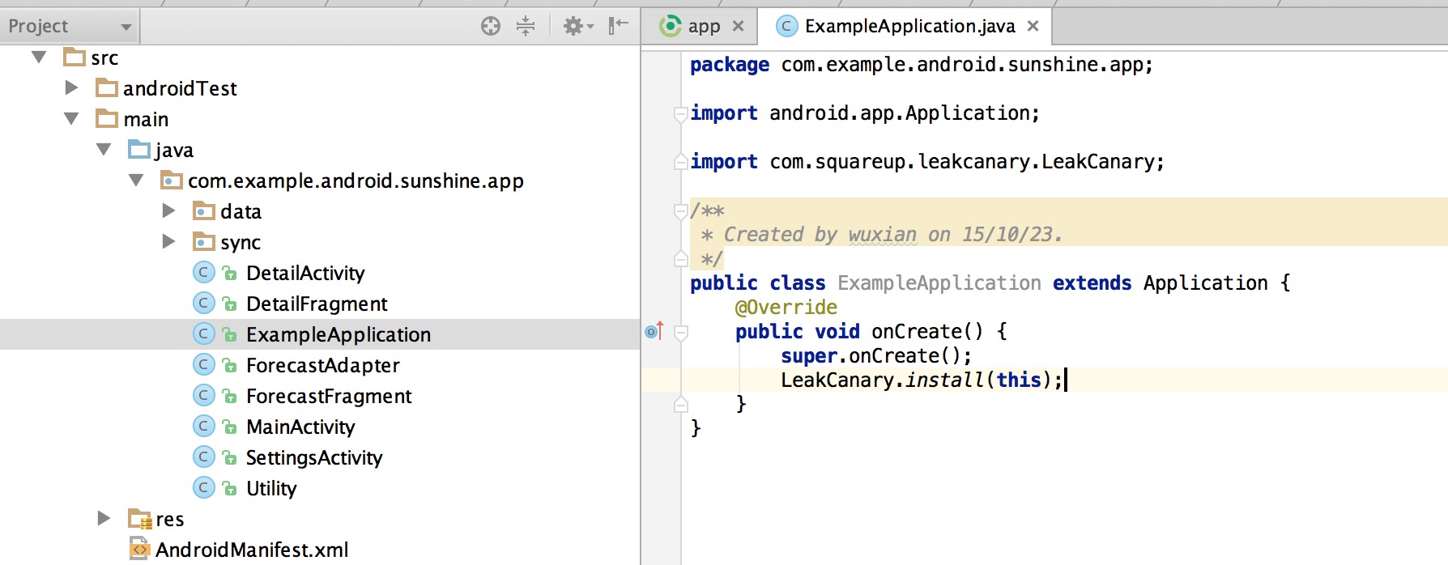Select the Utility class
The height and width of the screenshot is (565, 1448).
(271, 488)
